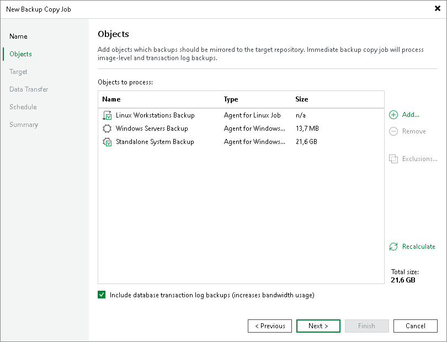Click Recalculate to refresh total size
Viewport: 447px width, 342px height.
(x=418, y=247)
